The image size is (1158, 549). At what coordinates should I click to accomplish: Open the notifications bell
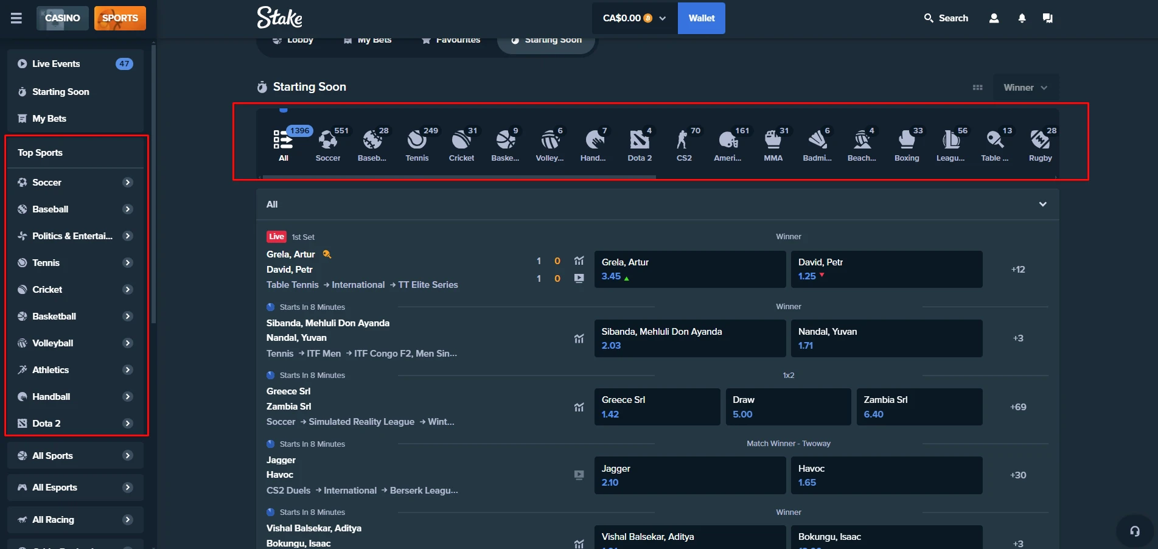point(1022,18)
